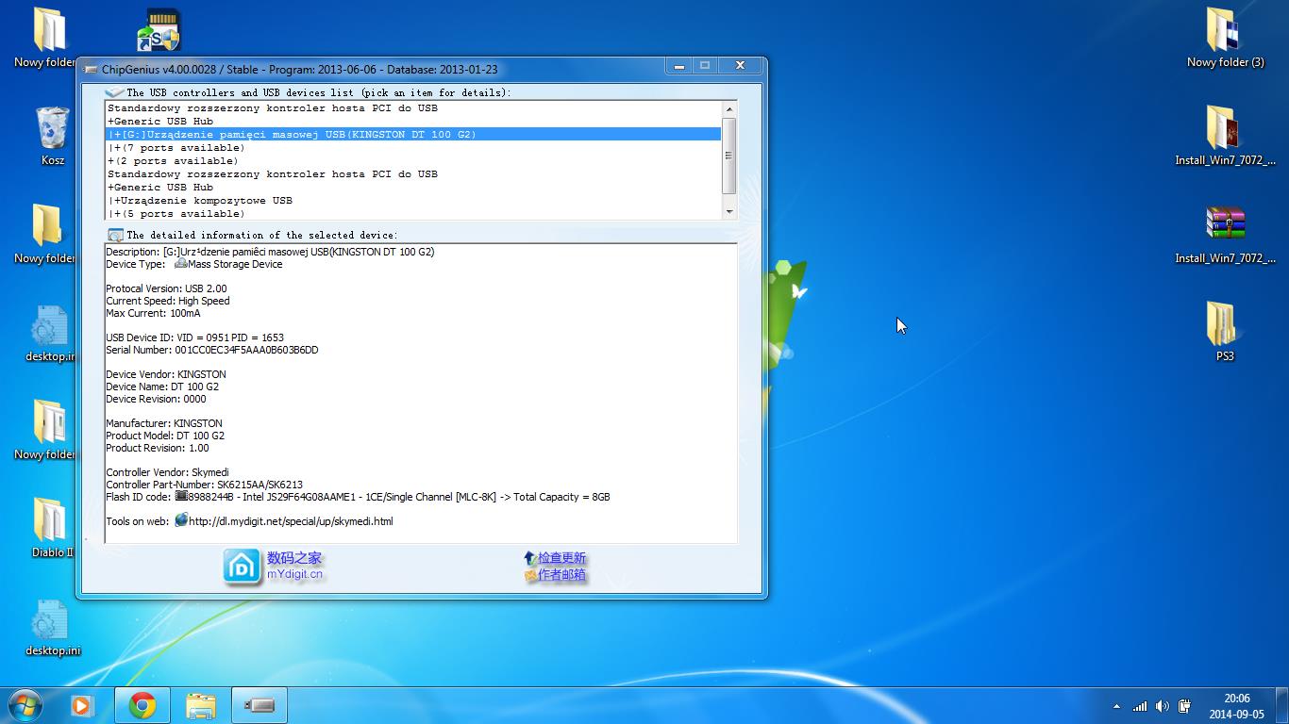This screenshot has height=724, width=1289.
Task: Click the Serial Number line in details
Action: (x=212, y=350)
